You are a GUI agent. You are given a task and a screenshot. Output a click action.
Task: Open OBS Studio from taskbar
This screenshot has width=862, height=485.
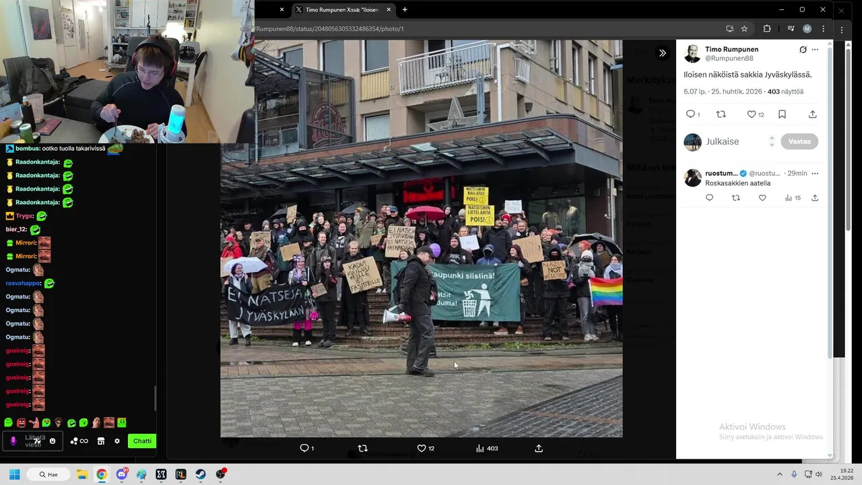coord(221,474)
